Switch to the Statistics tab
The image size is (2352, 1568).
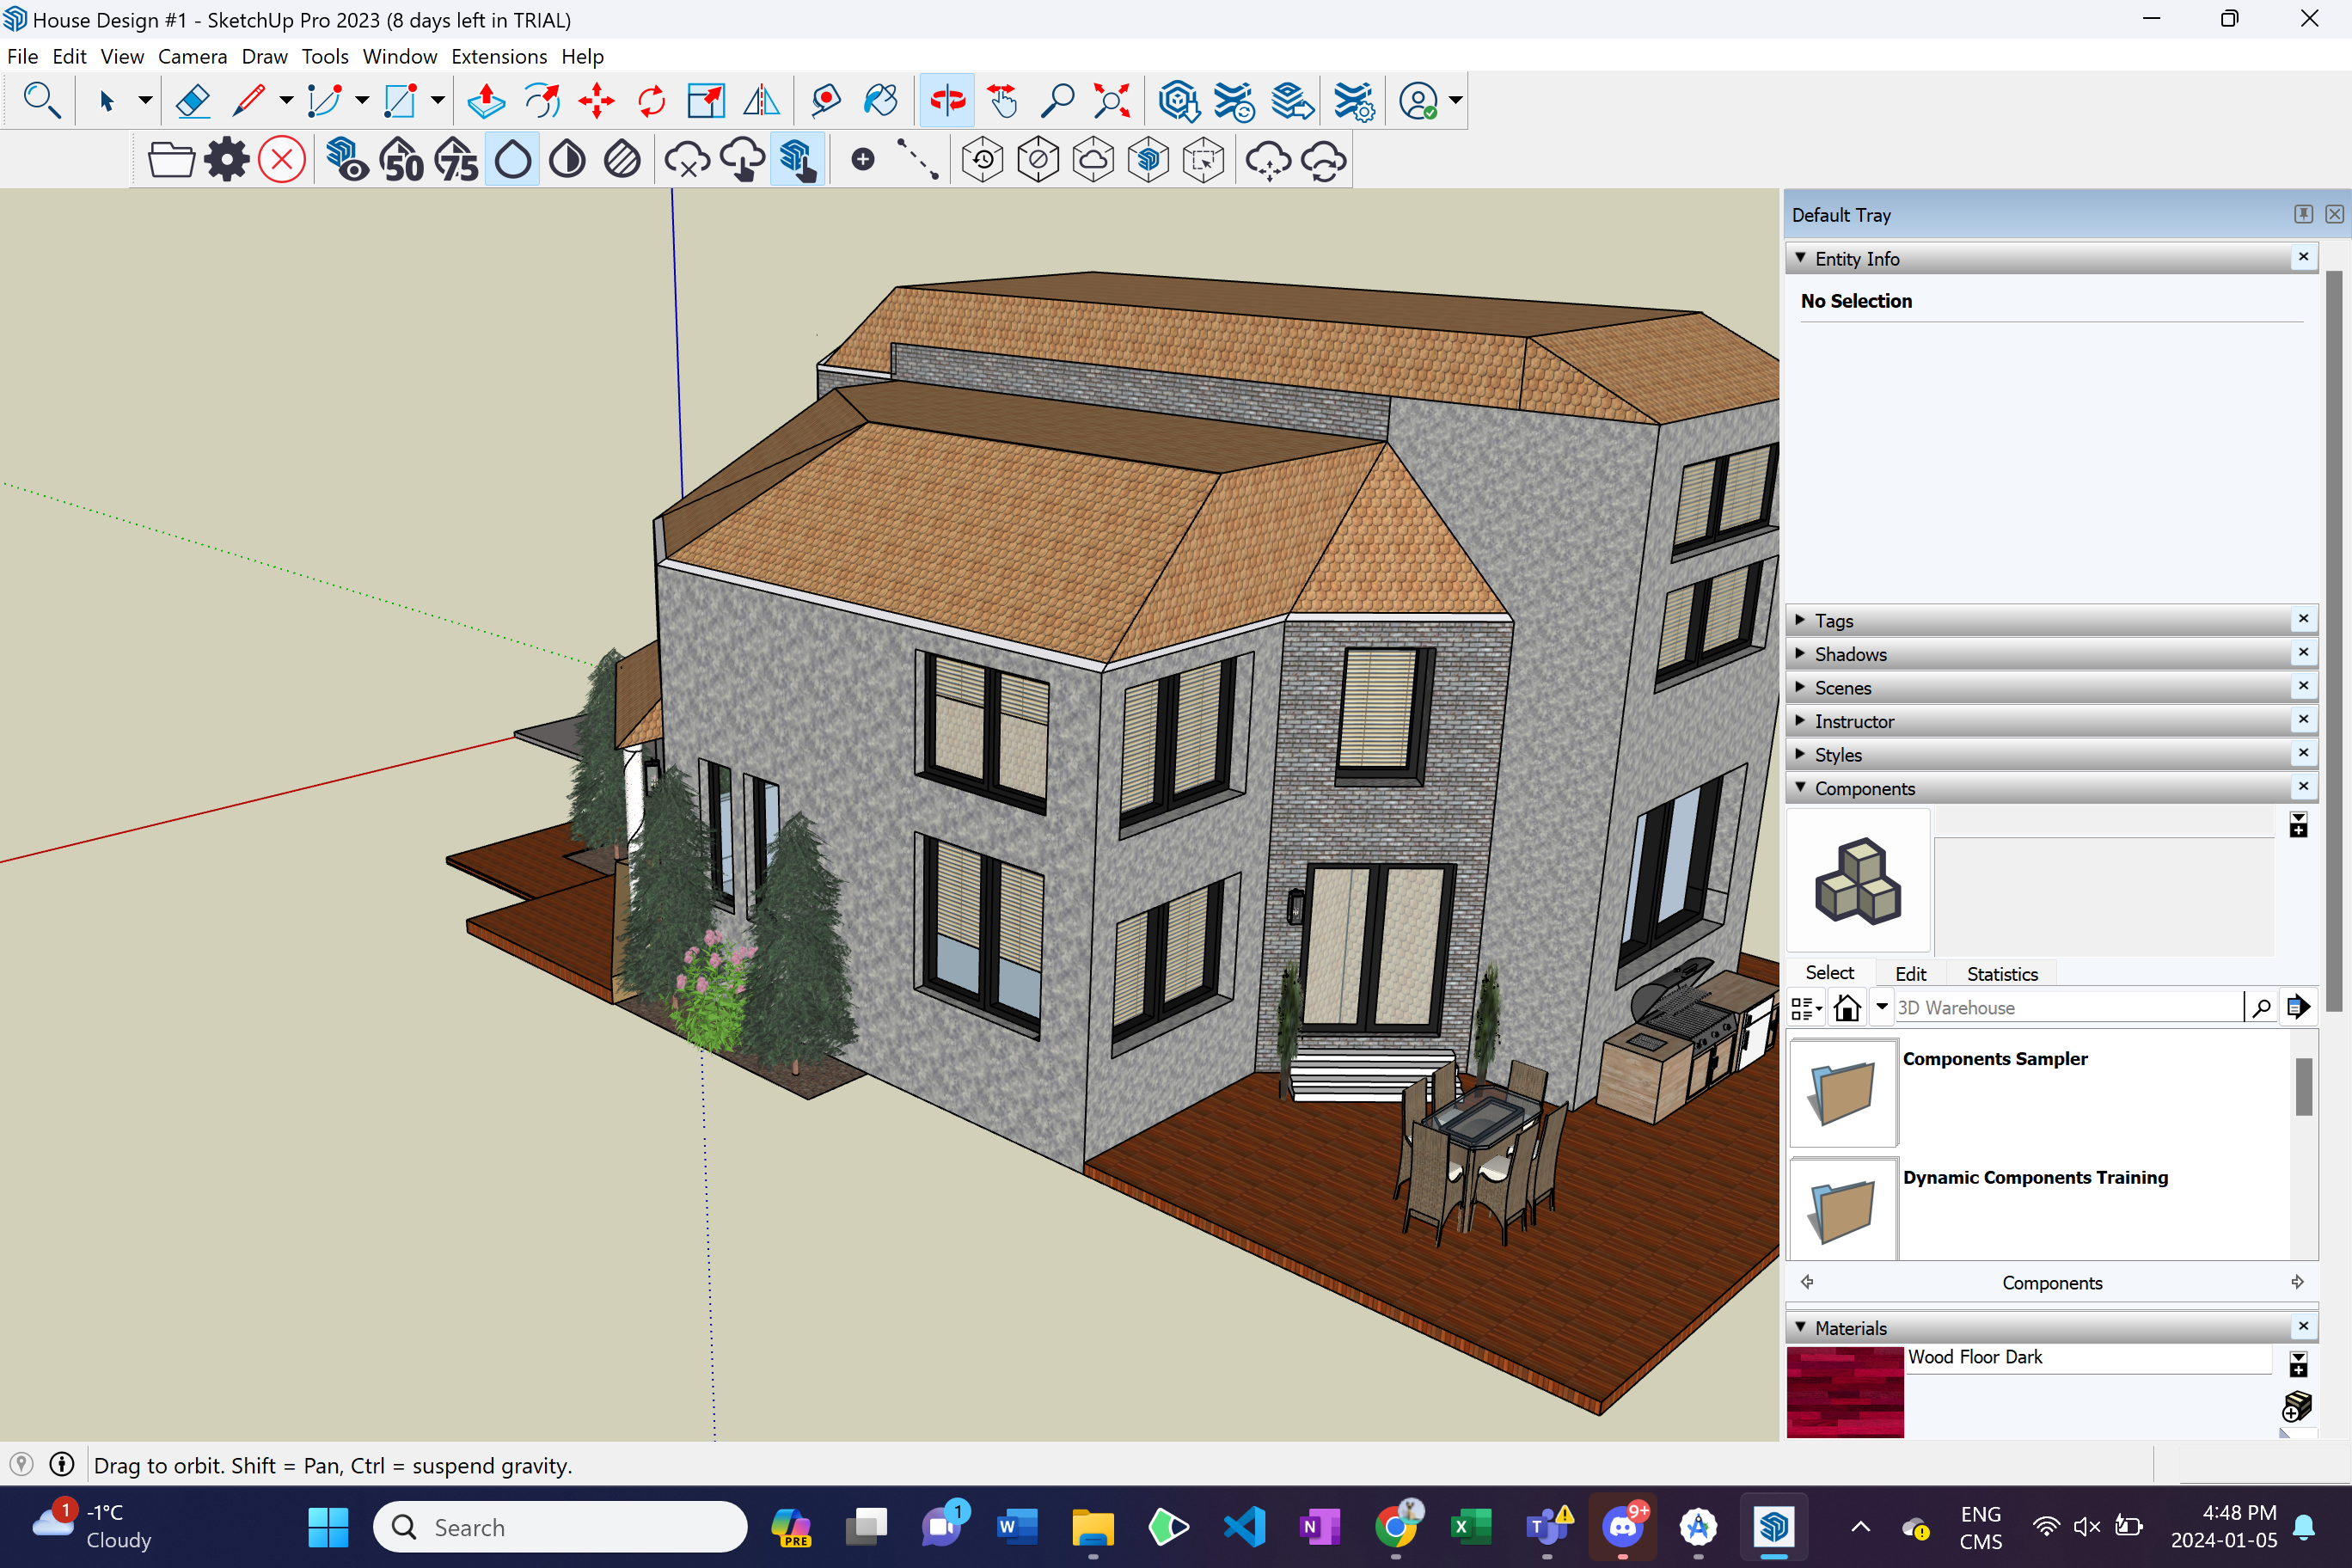point(2001,973)
